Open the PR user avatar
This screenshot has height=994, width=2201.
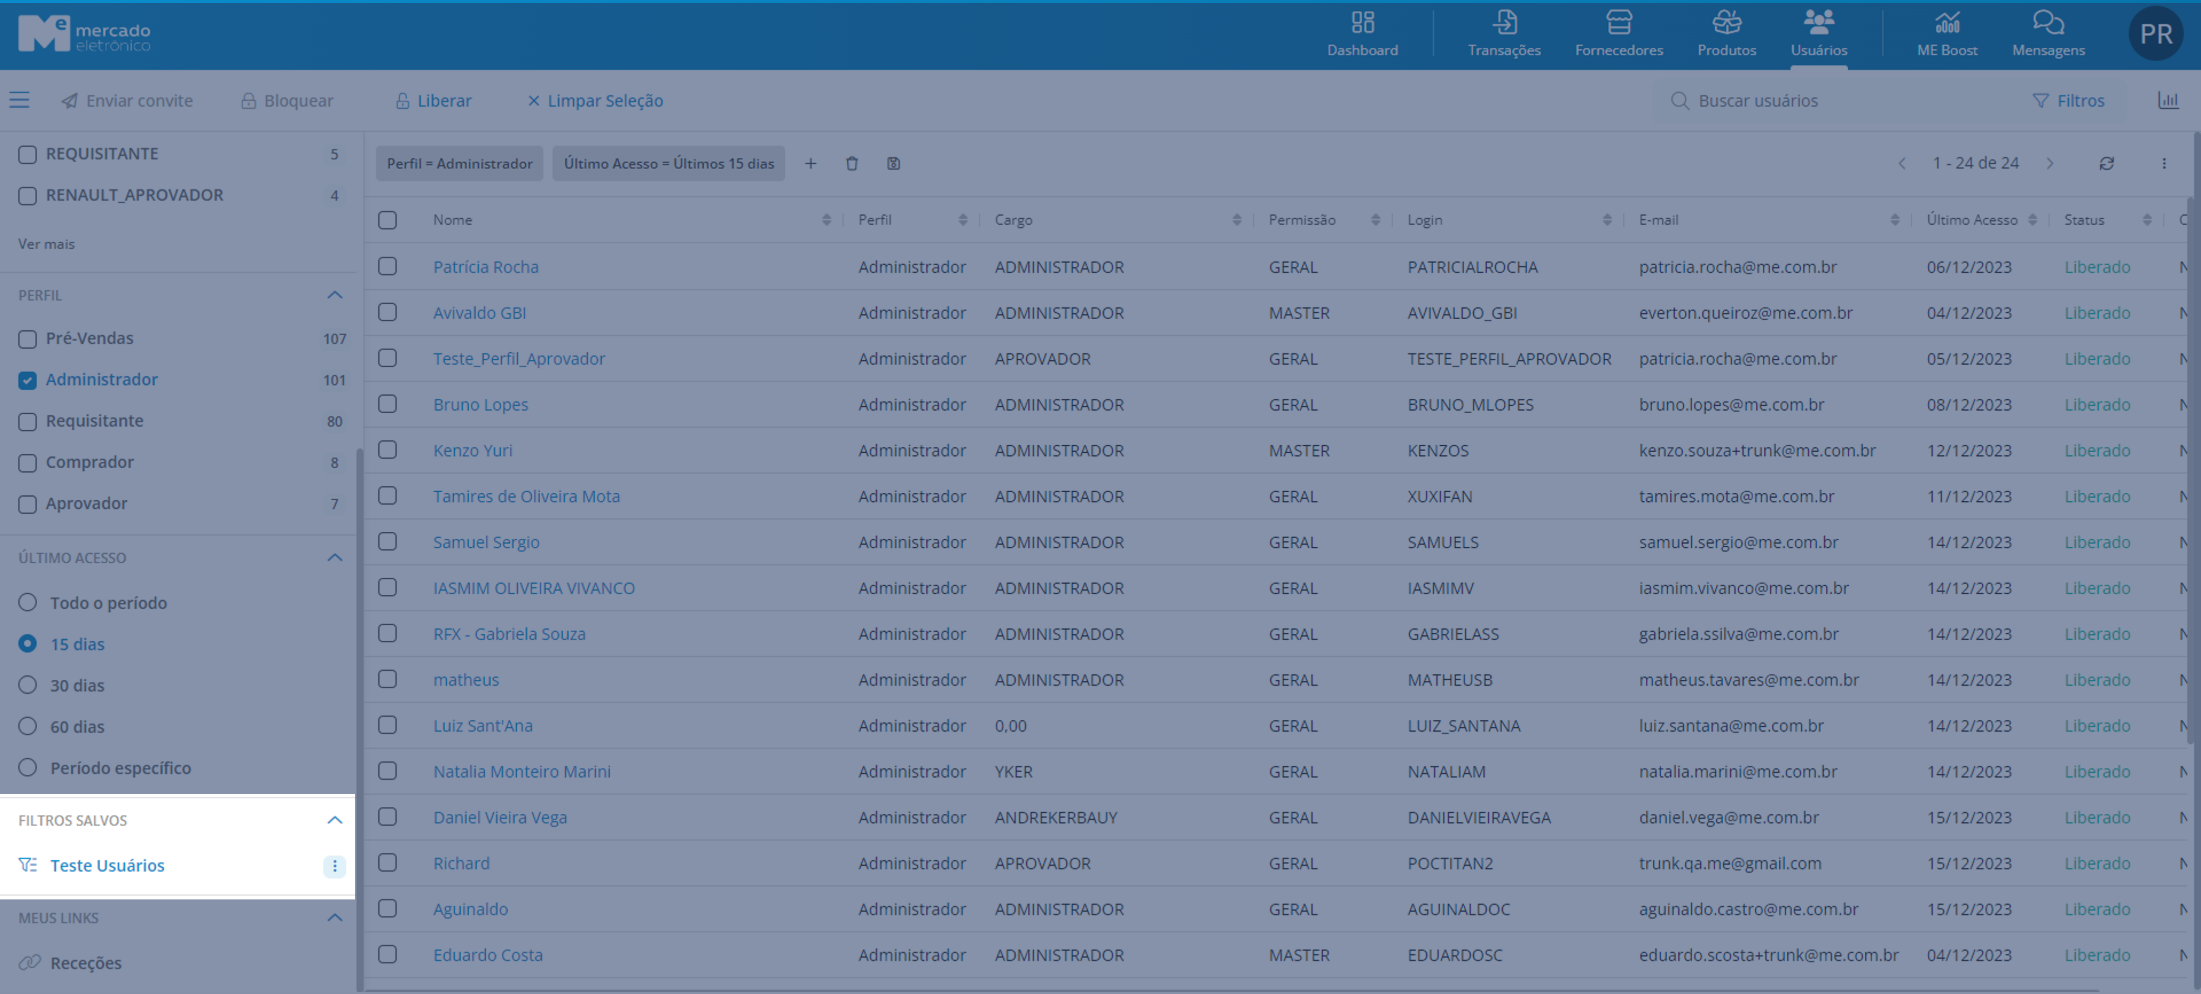[x=2155, y=34]
